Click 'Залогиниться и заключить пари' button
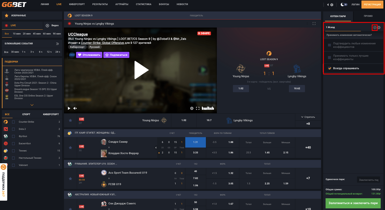The height and width of the screenshot is (210, 385). point(354,203)
